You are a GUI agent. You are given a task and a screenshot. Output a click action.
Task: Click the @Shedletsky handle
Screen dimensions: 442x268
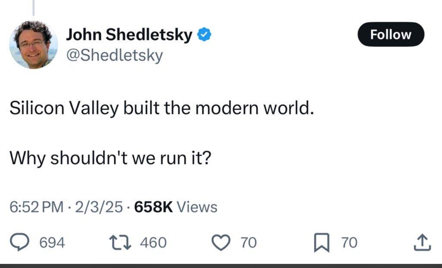coord(114,56)
